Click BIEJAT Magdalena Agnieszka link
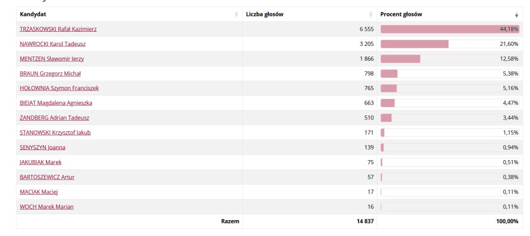The height and width of the screenshot is (236, 530). (56, 103)
